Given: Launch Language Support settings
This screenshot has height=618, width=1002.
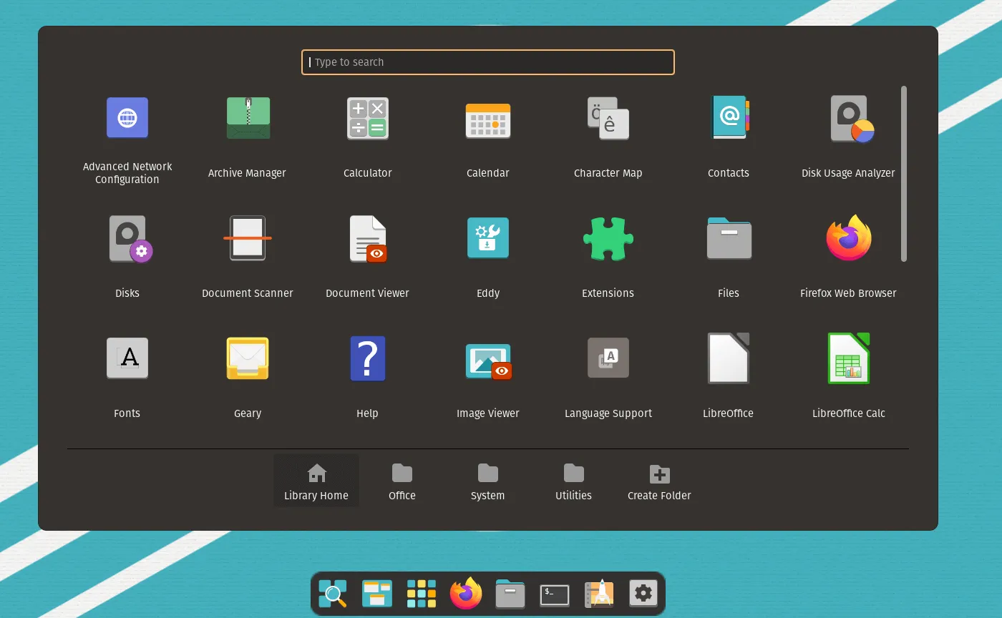Looking at the screenshot, I should click(608, 359).
